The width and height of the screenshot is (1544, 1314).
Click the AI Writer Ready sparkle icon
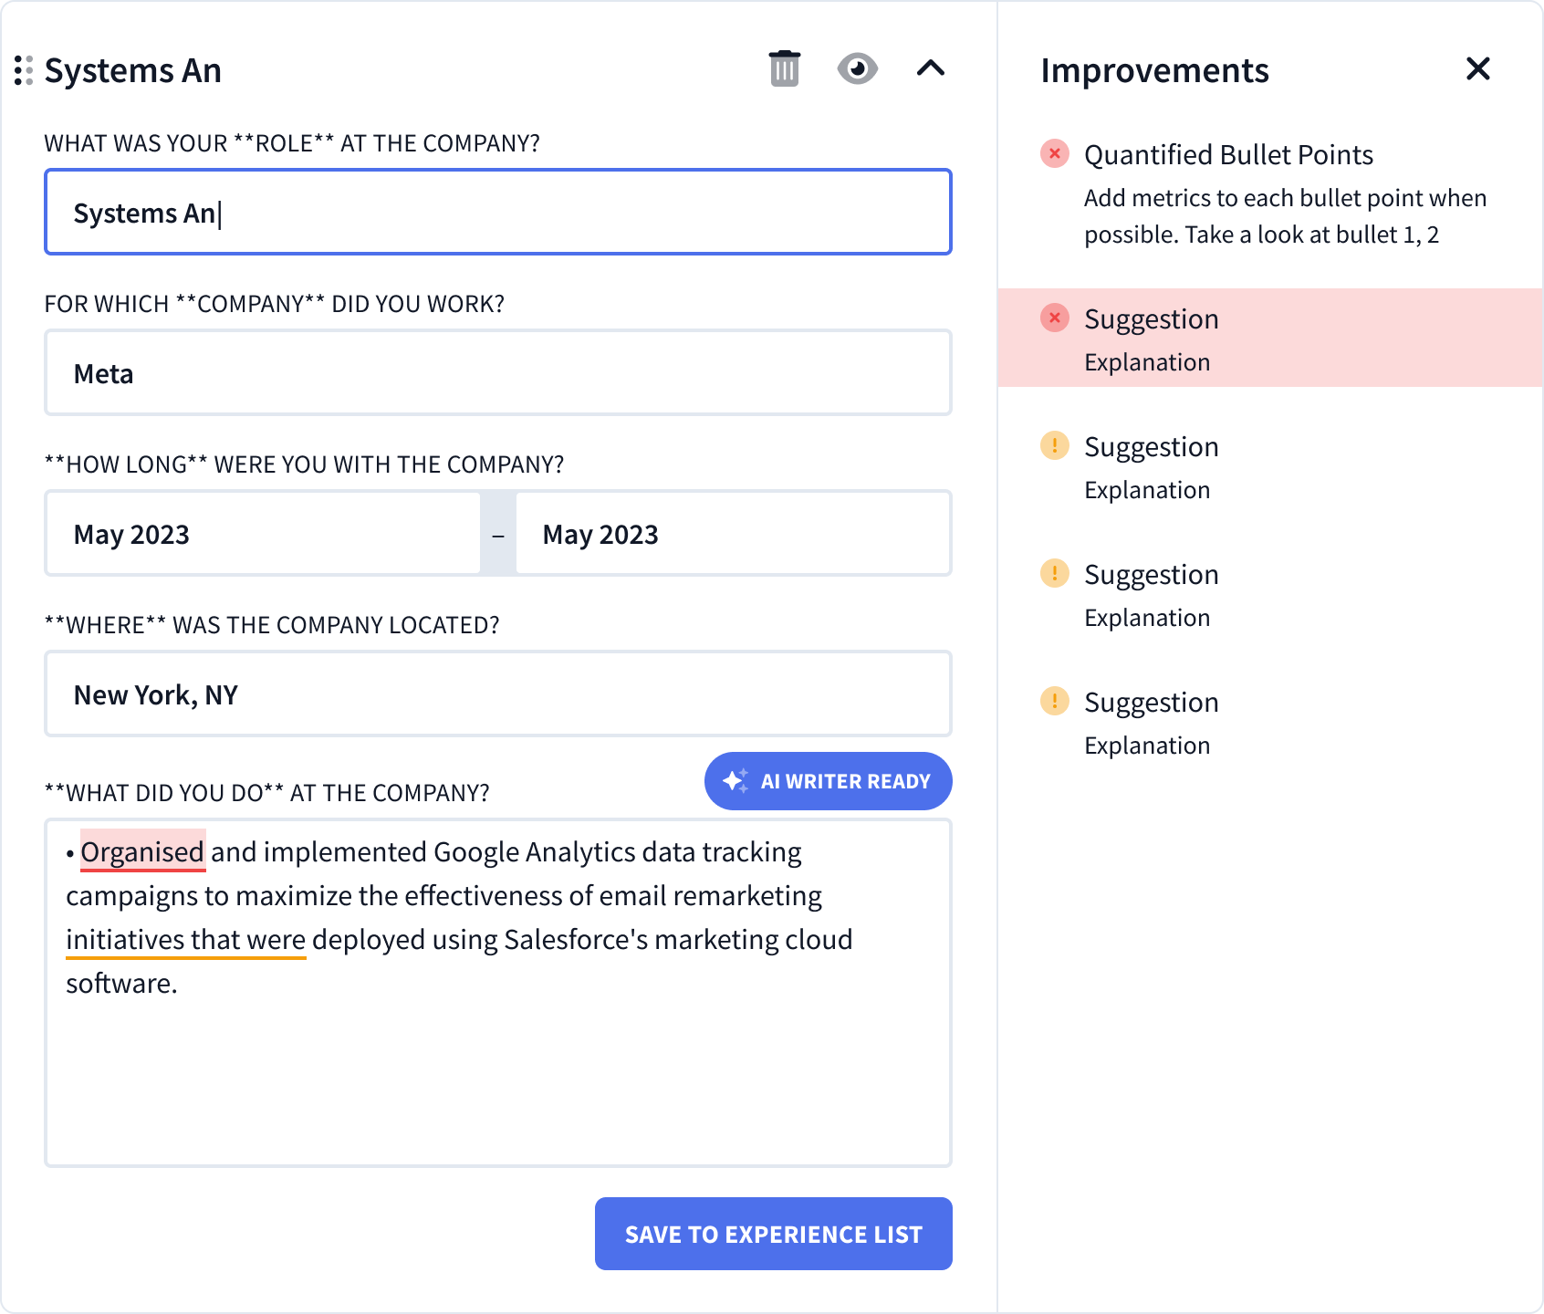735,780
